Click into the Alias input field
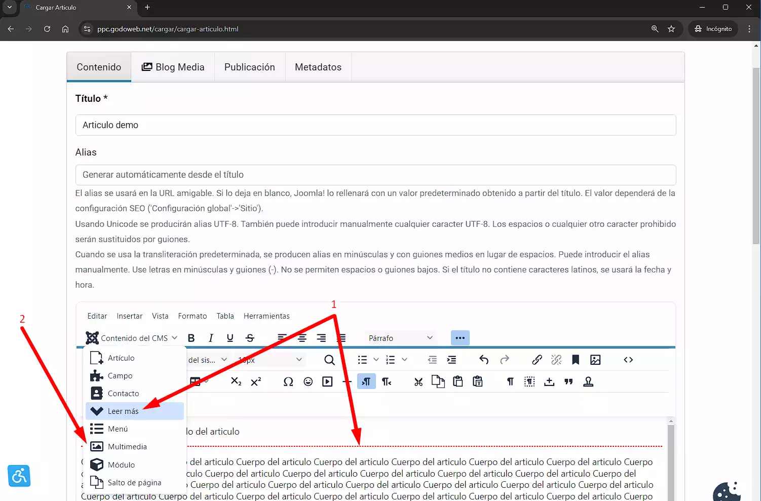 [375, 175]
